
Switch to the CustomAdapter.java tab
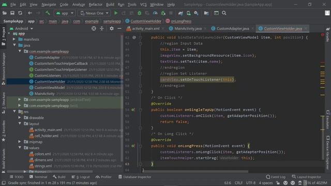[233, 28]
